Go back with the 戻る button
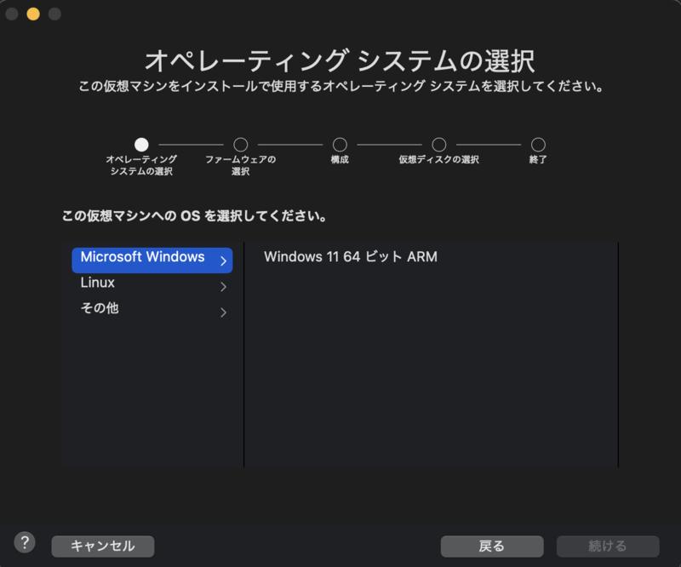The image size is (681, 567). tap(492, 546)
